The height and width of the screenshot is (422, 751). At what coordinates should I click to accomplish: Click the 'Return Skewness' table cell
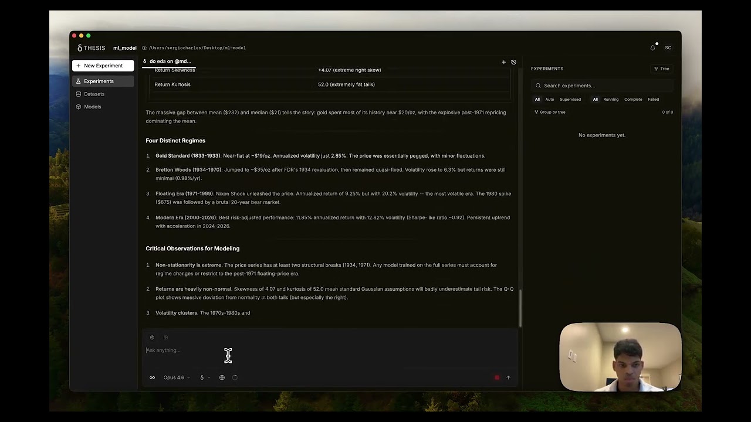point(175,70)
